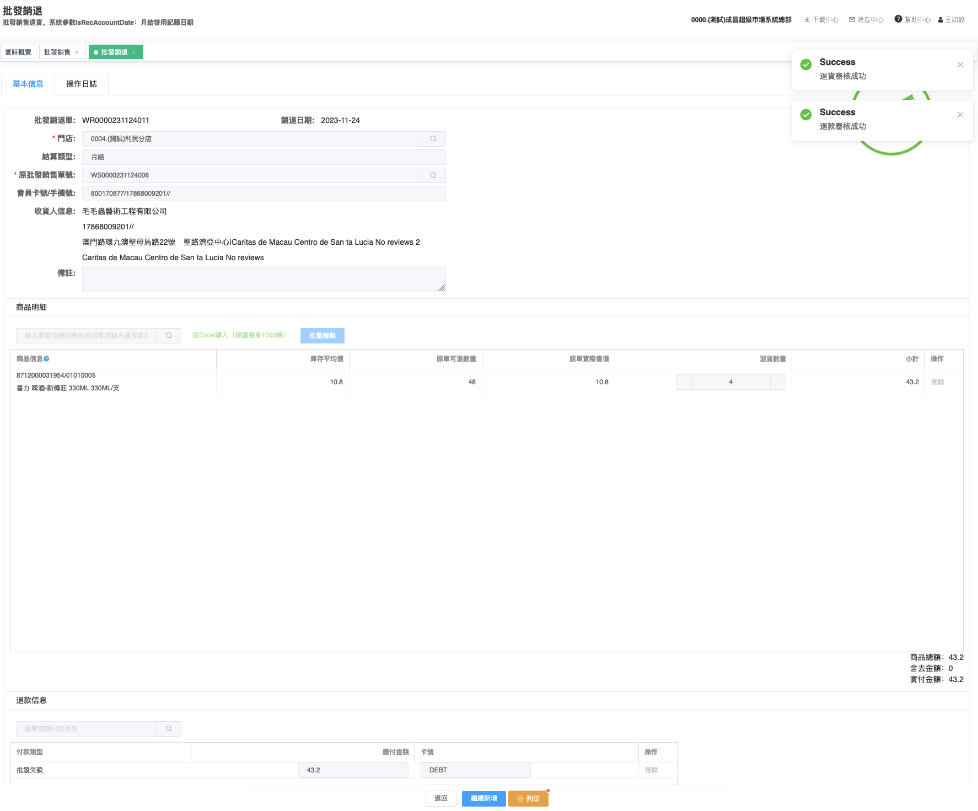
Task: Switch to the 操作日誌 tab
Action: (81, 84)
